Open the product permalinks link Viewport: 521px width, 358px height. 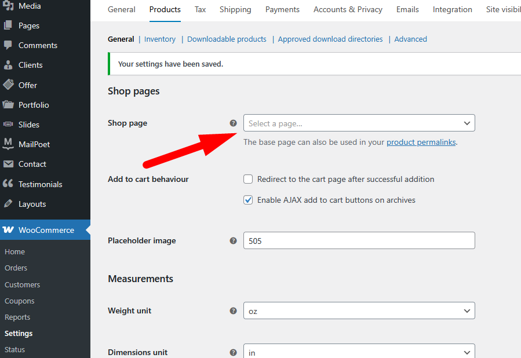421,142
